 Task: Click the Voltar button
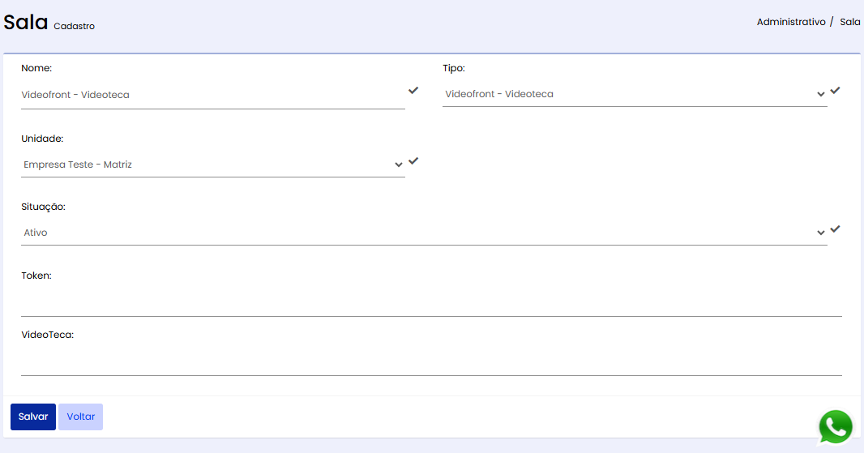pos(80,417)
